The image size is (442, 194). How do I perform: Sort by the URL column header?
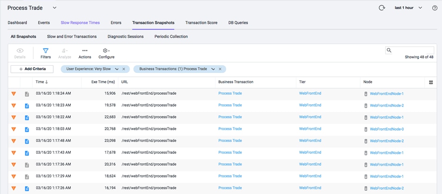125,82
